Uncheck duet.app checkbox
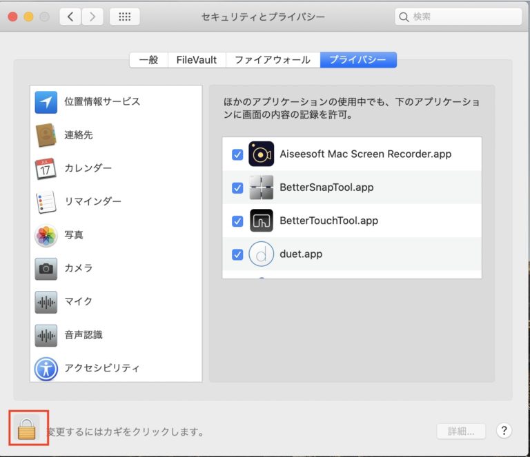Screen dimensions: 530x457 237,254
